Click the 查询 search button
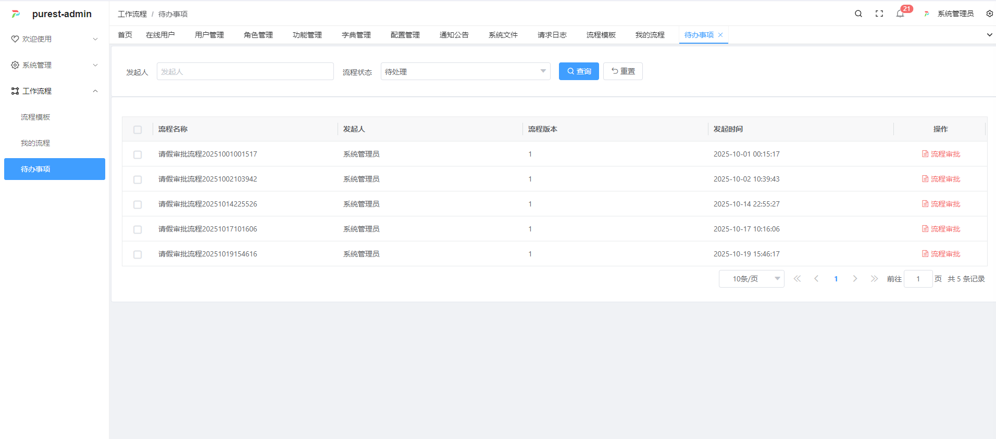996x439 pixels. click(579, 71)
